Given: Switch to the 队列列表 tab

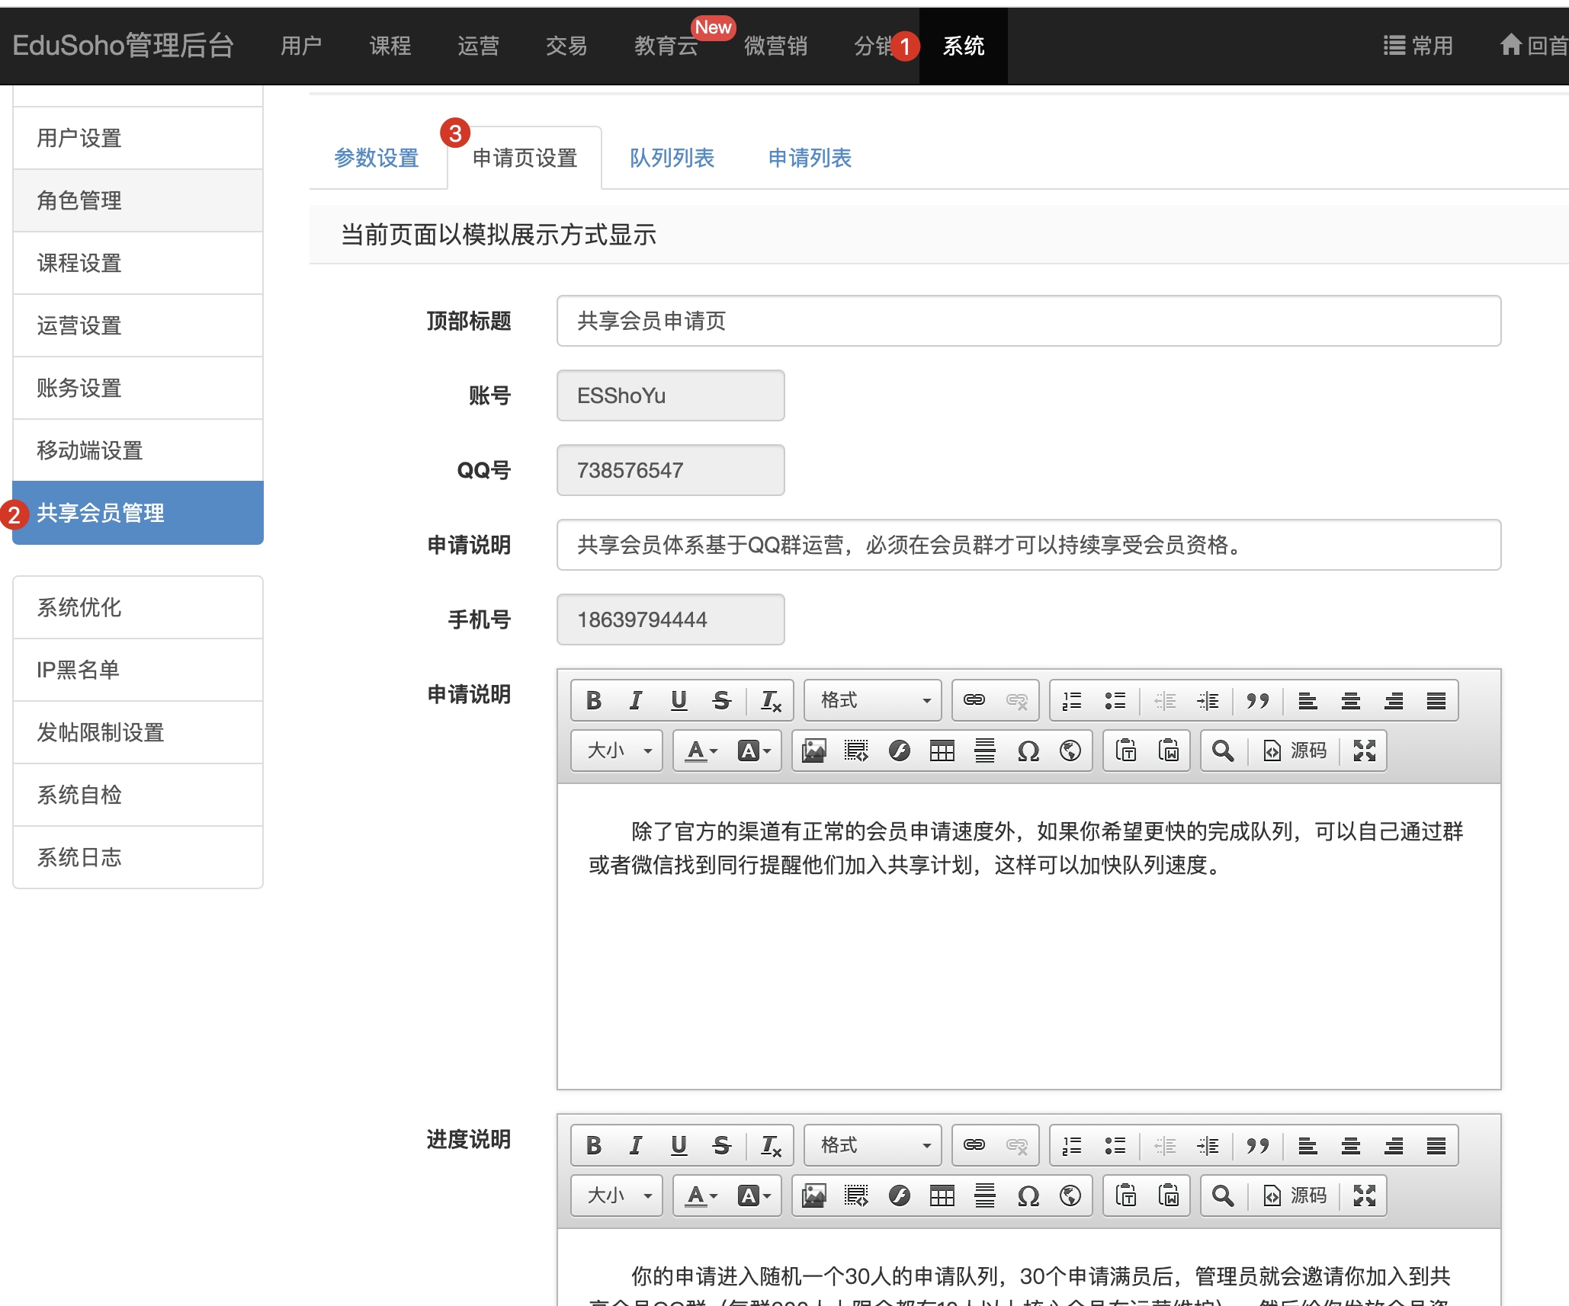Looking at the screenshot, I should tap(672, 158).
